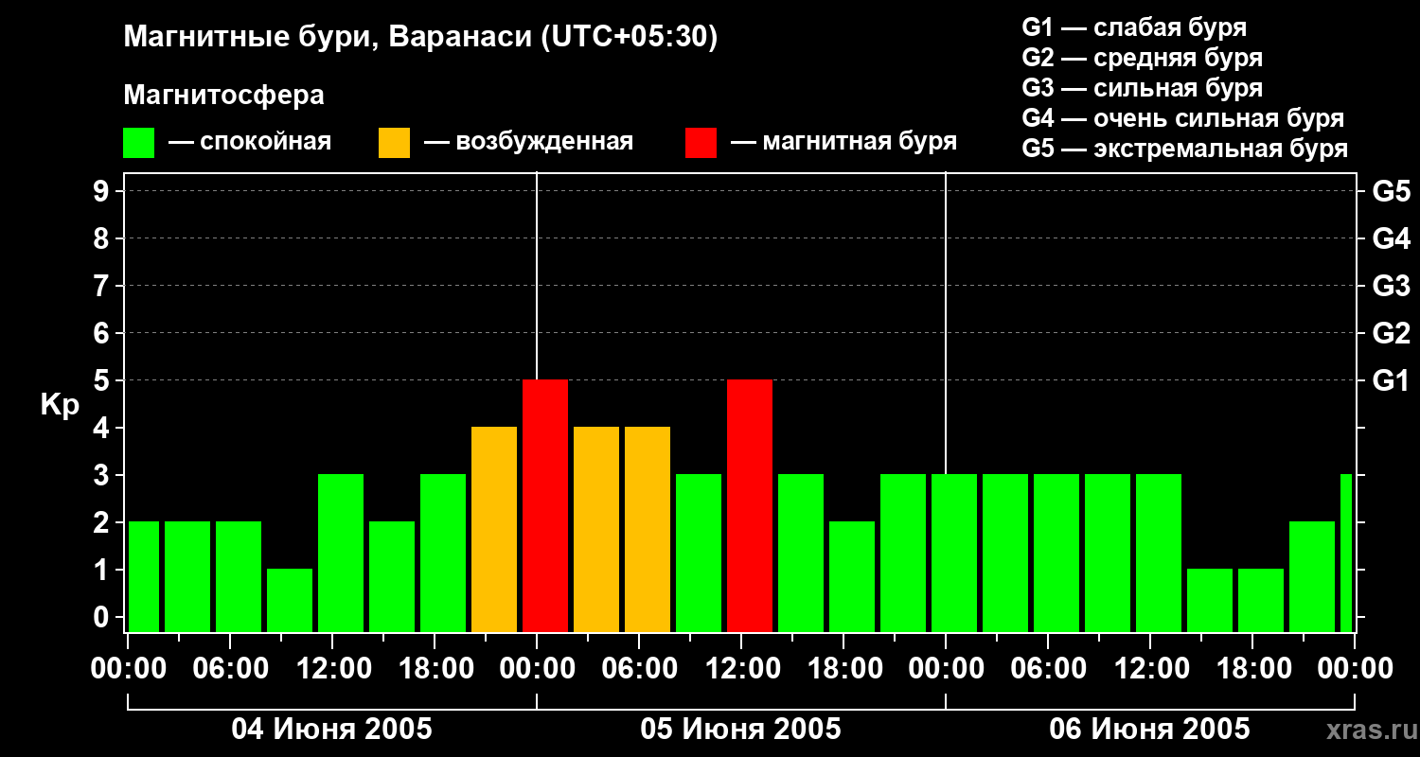
Task: Click the '05 Июня 2005' date label
Action: pyautogui.click(x=741, y=730)
